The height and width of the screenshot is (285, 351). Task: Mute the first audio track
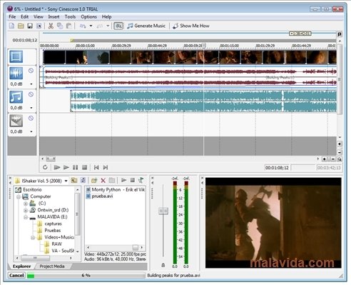31,71
